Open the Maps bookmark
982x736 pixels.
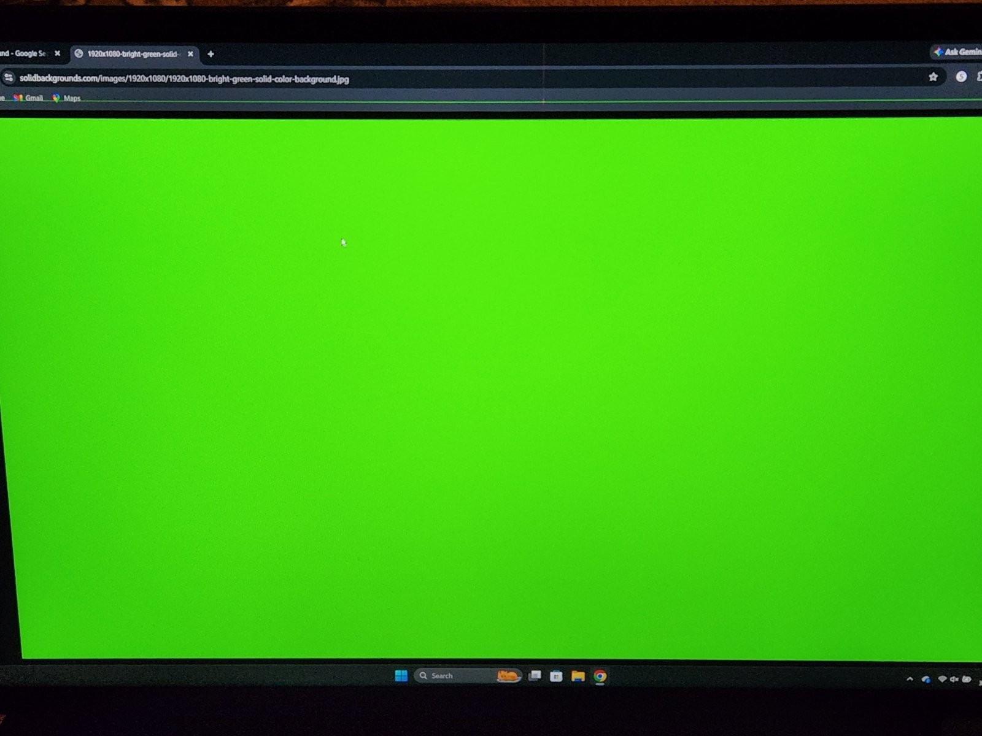[66, 98]
